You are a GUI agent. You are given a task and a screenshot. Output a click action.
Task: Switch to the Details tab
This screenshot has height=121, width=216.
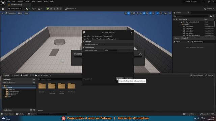[x=178, y=42]
